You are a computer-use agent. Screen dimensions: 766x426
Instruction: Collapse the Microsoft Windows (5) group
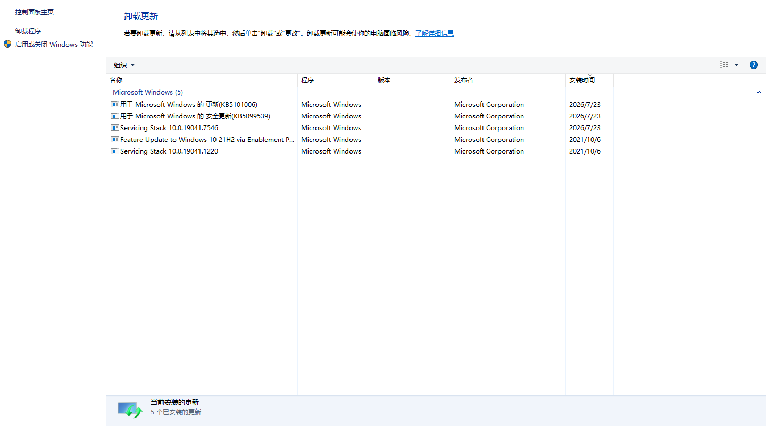(x=759, y=92)
